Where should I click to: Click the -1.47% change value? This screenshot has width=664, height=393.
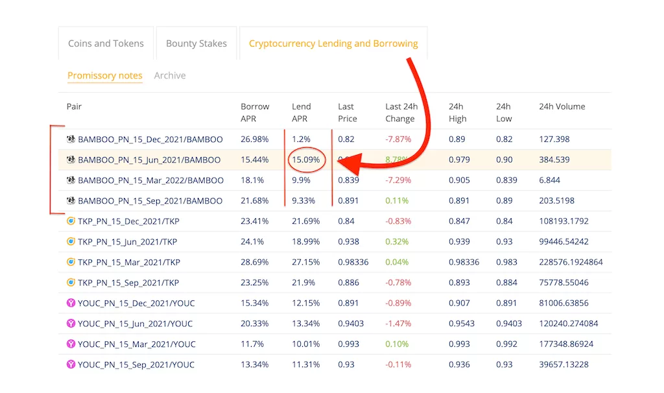coord(398,324)
